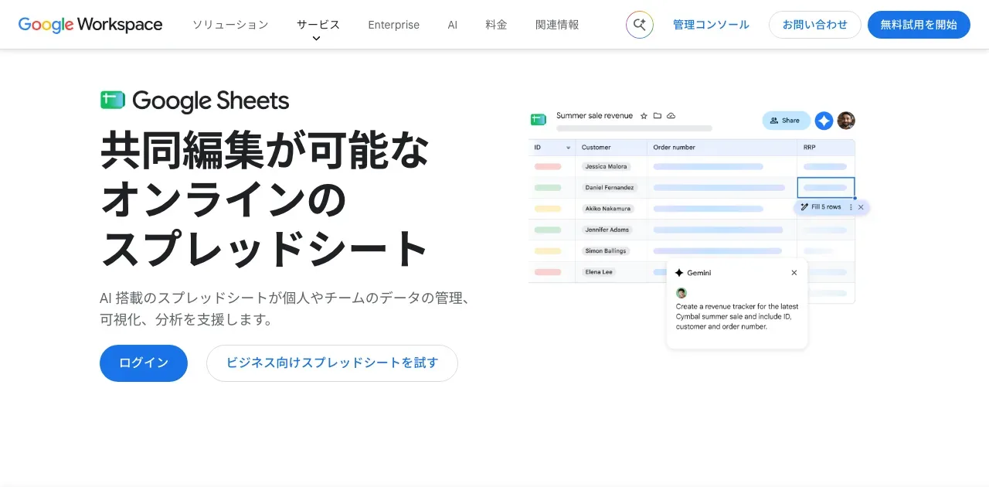
Task: Click the Google Sheets product name heading
Action: click(x=211, y=100)
